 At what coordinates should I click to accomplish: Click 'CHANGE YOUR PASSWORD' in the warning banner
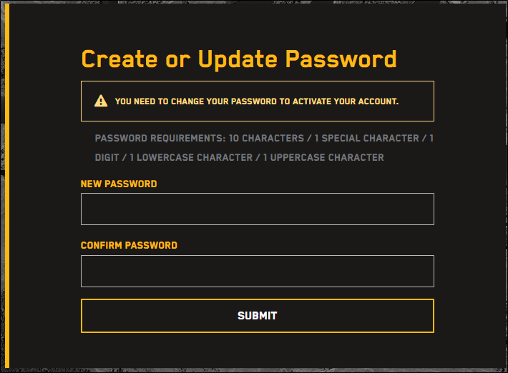tap(224, 101)
